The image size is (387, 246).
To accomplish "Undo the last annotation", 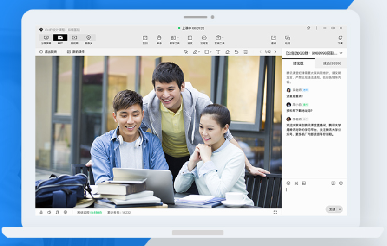I will pyautogui.click(x=236, y=52).
